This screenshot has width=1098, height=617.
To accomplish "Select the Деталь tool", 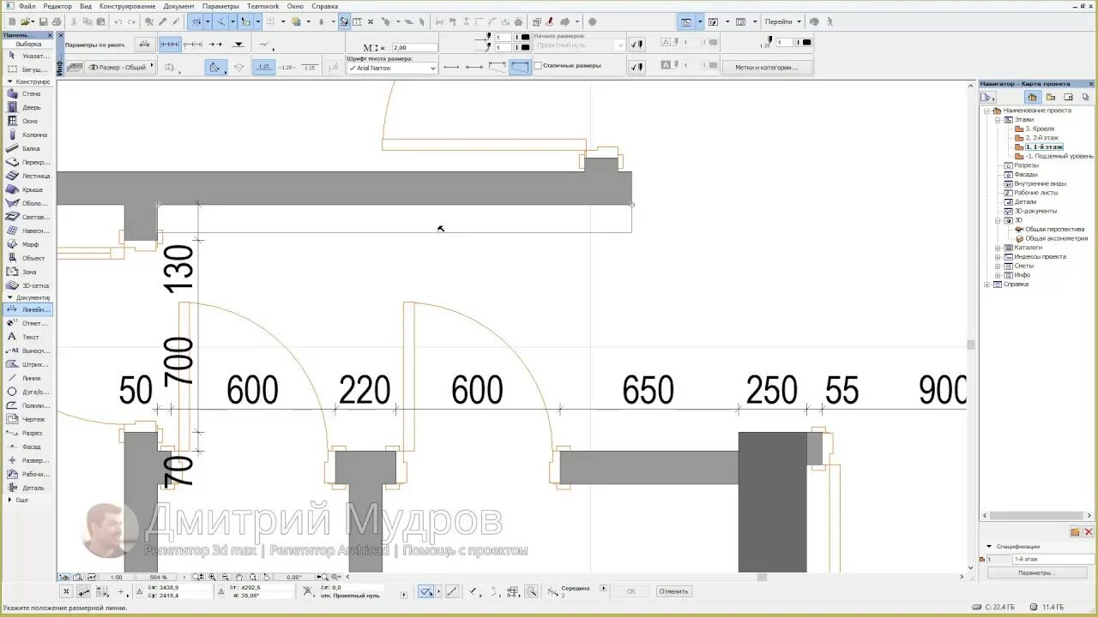I will [x=28, y=488].
